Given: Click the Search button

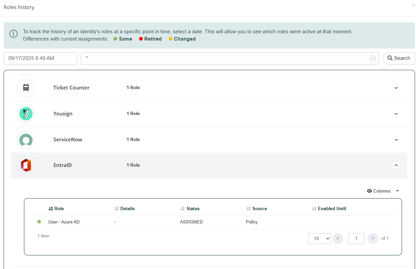Looking at the screenshot, I should pyautogui.click(x=399, y=58).
